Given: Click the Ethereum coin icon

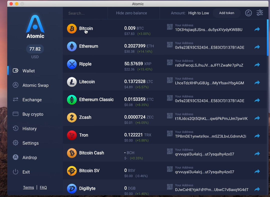Looking at the screenshot, I should (72, 46).
